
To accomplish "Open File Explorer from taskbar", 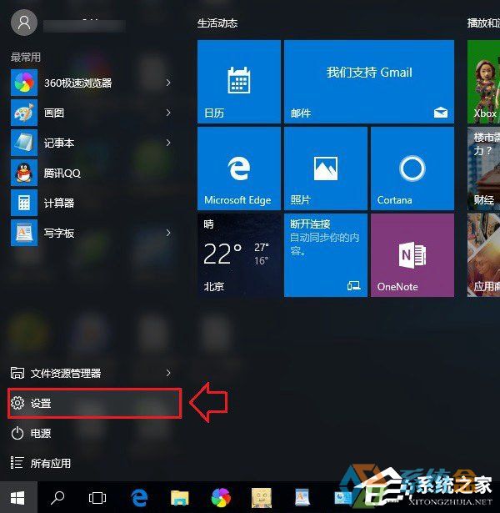I will (x=180, y=498).
